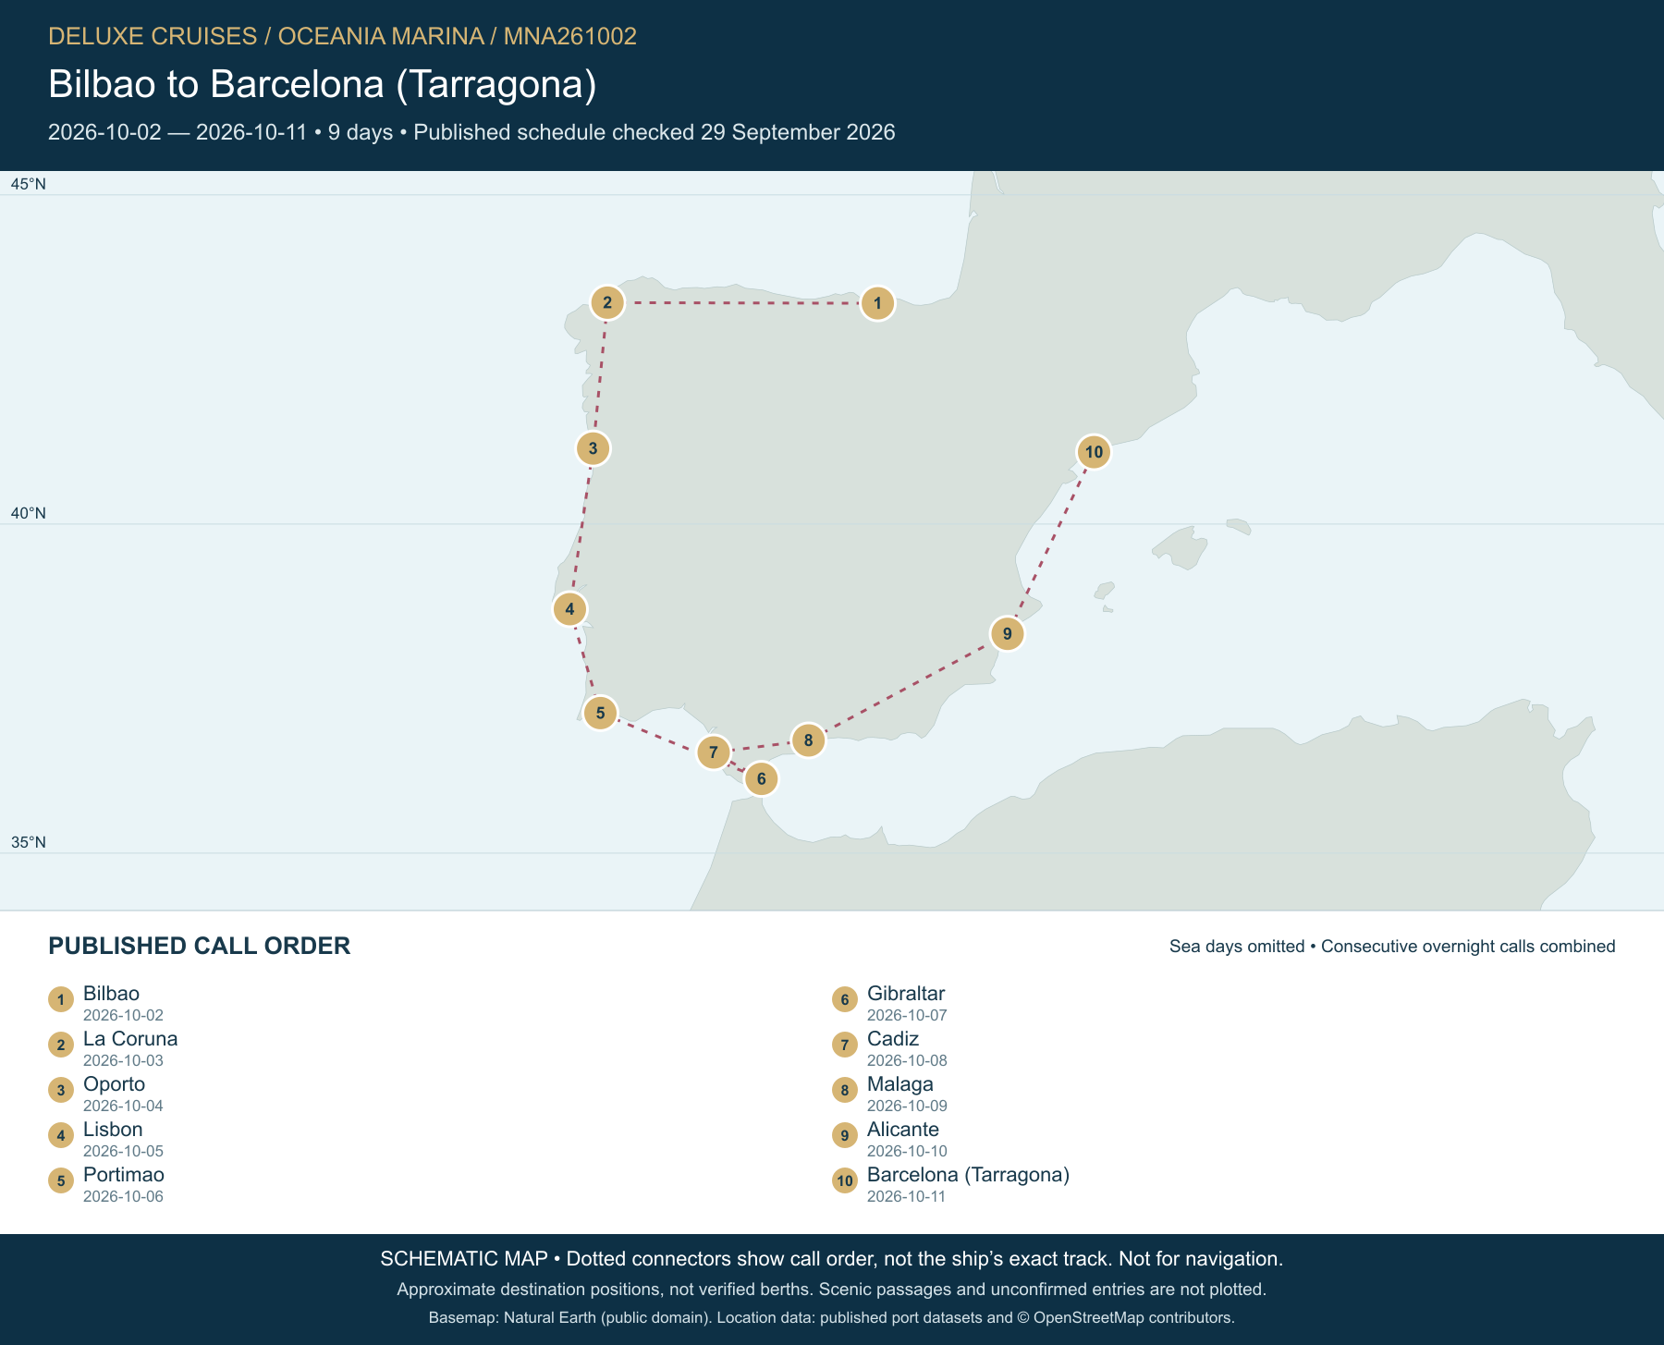Click map marker 6 at Gibraltar
This screenshot has height=1345, width=1664.
point(762,778)
